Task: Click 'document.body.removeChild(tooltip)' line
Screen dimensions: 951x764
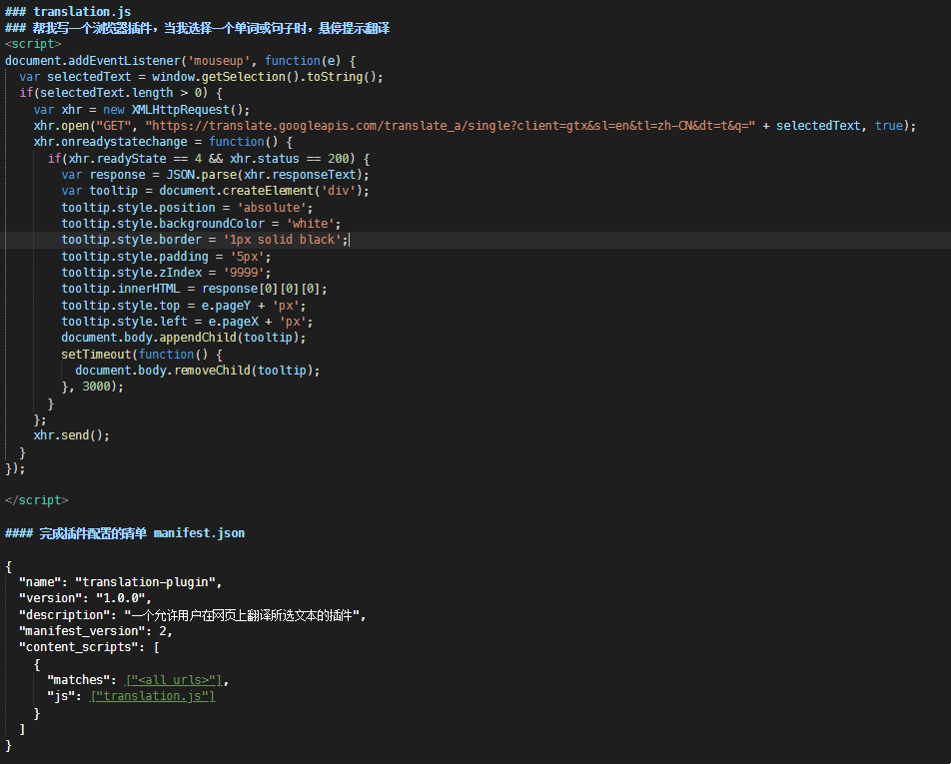Action: [x=197, y=371]
